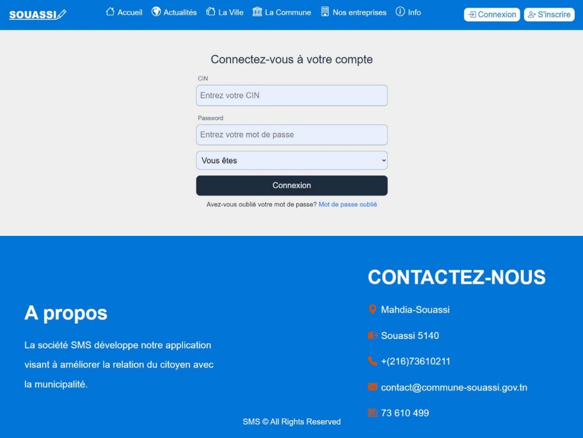The width and height of the screenshot is (583, 438).
Task: Focus the password input field
Action: click(292, 135)
